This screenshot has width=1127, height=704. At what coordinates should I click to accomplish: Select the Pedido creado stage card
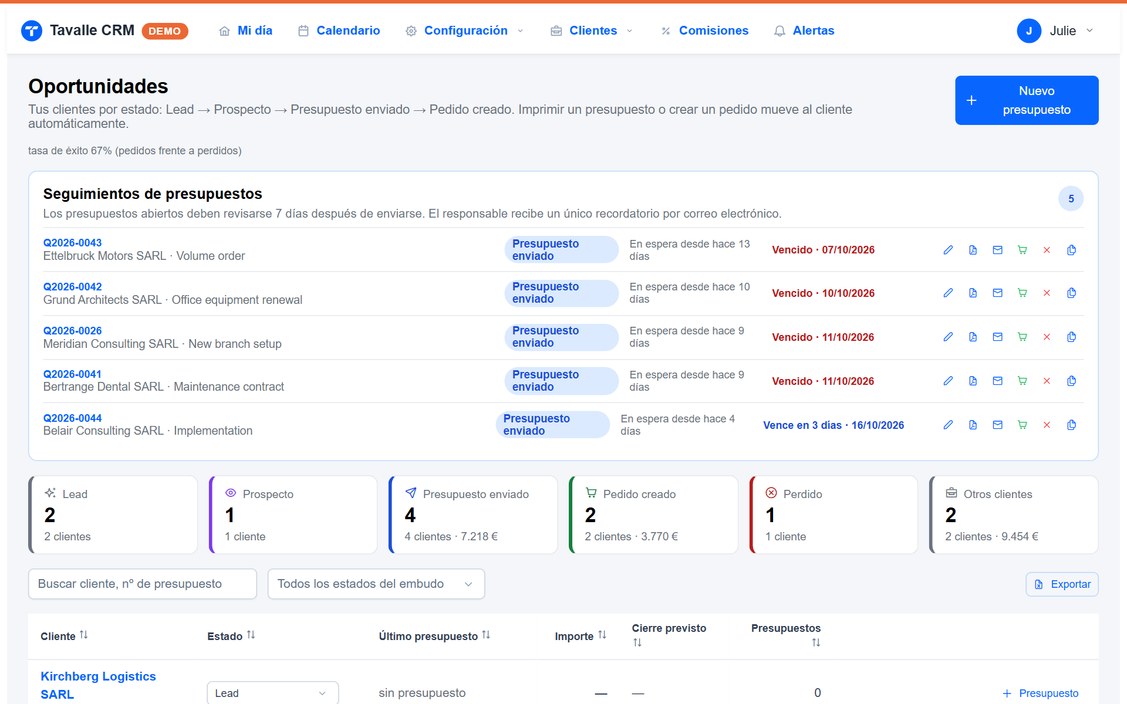coord(653,515)
